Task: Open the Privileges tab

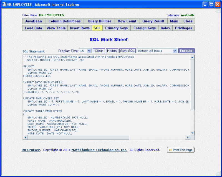Action: pos(183,28)
